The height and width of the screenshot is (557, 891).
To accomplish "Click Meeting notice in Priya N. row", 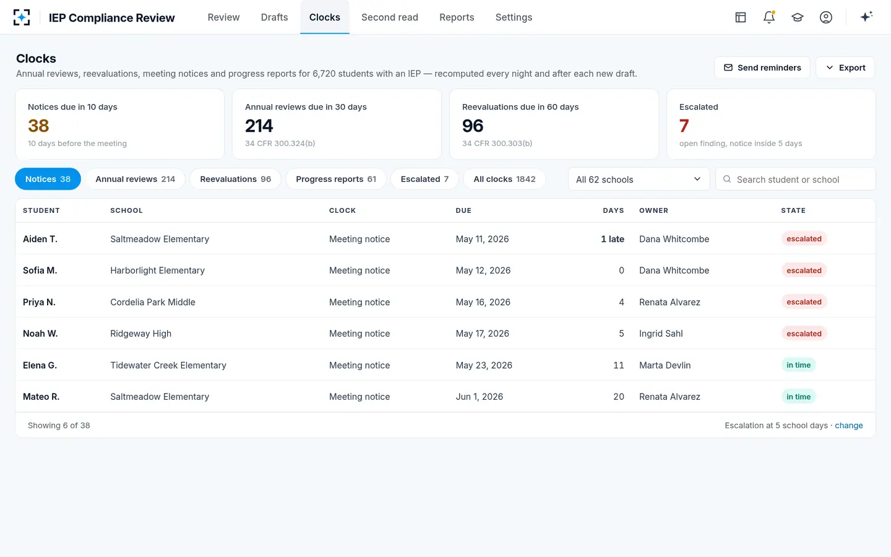I will 359,302.
